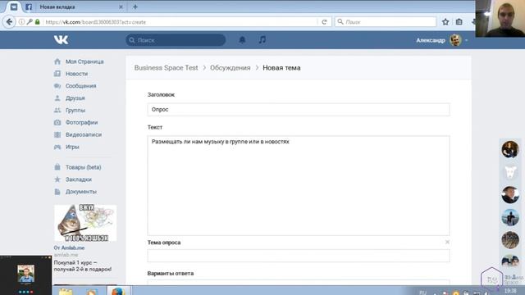Bookmark page with star icon
Screen dimensions: 525x295
445,22
